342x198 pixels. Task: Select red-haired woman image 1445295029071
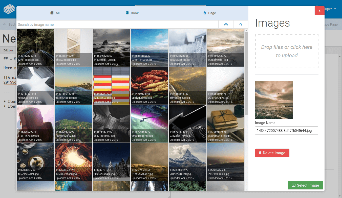pyautogui.click(x=35, y=124)
